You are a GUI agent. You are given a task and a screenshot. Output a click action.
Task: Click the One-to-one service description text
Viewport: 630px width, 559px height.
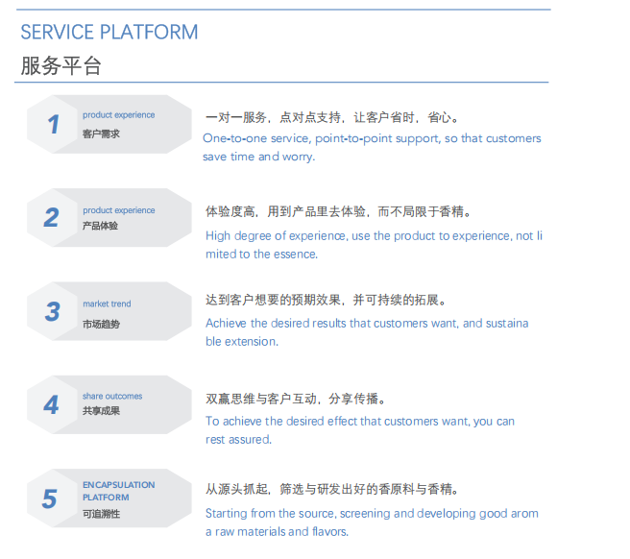[x=372, y=147]
